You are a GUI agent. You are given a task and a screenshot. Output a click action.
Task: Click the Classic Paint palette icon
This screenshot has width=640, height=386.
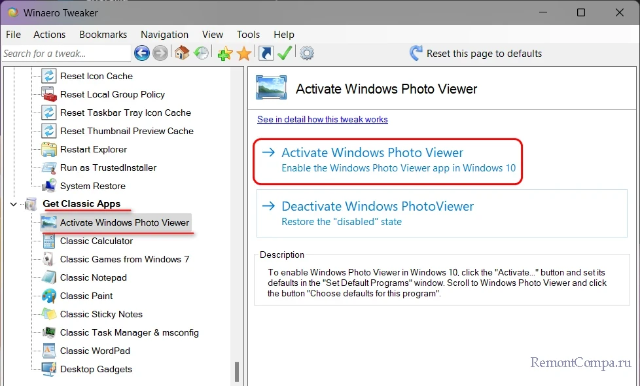(49, 296)
